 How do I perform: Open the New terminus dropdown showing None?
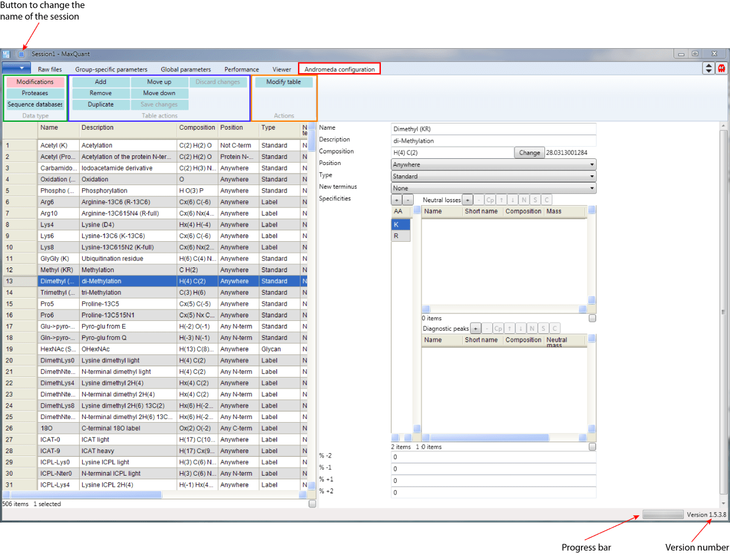[493, 188]
